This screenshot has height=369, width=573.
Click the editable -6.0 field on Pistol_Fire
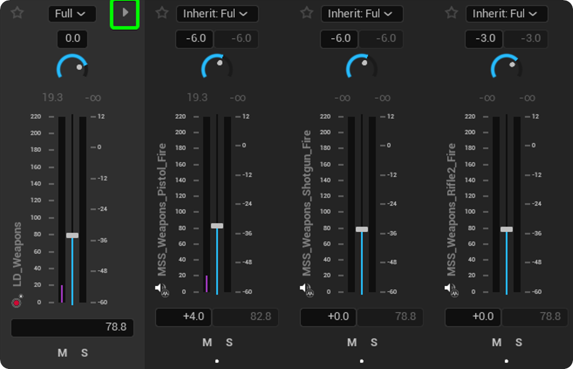point(195,39)
